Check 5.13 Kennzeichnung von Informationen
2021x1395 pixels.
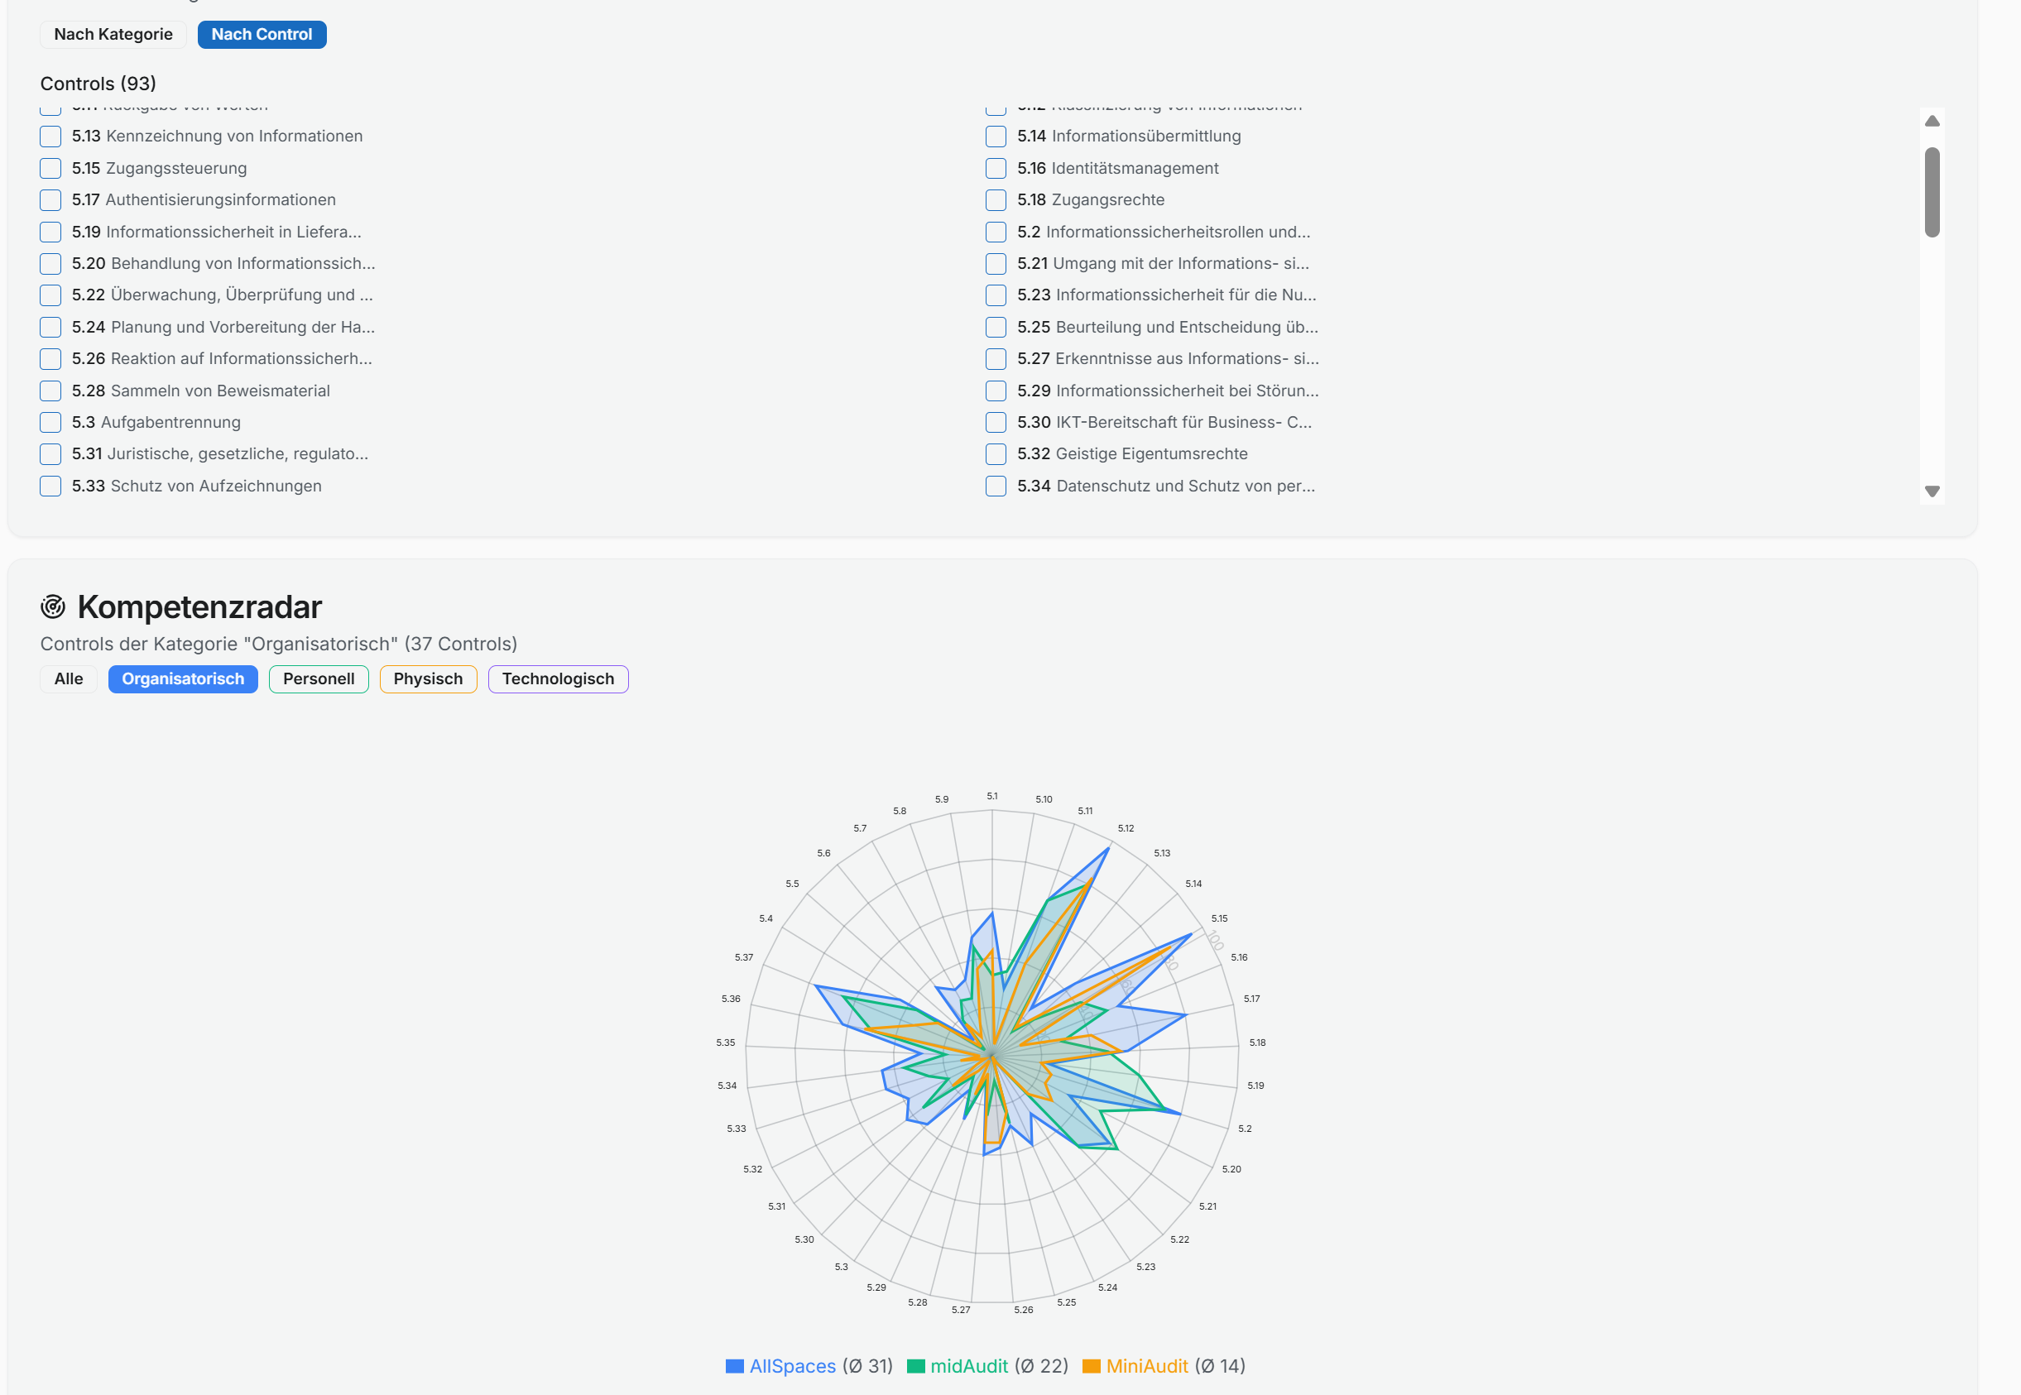coord(50,137)
